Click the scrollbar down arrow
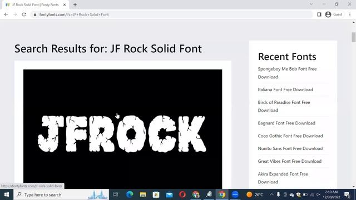The width and height of the screenshot is (356, 200). click(x=354, y=187)
